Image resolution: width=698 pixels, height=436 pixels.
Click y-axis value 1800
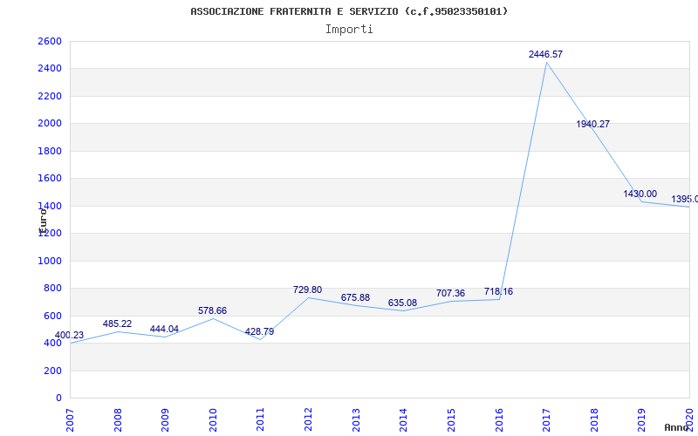tap(50, 151)
